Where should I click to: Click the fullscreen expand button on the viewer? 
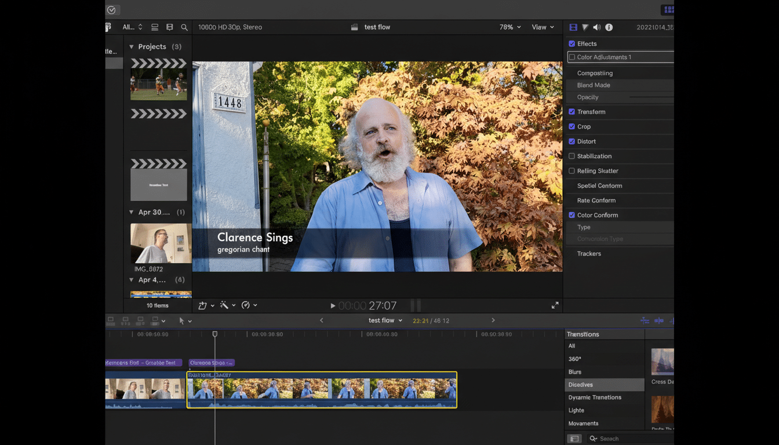(555, 305)
